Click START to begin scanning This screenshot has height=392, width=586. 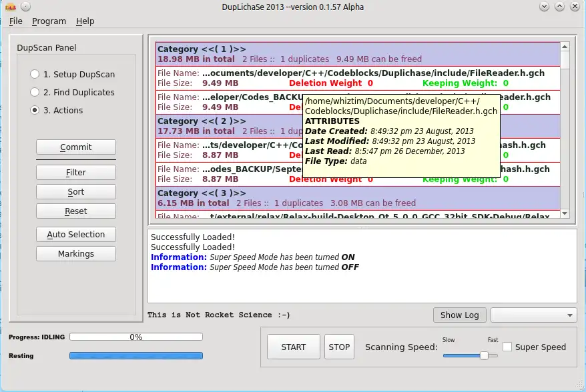coord(294,347)
